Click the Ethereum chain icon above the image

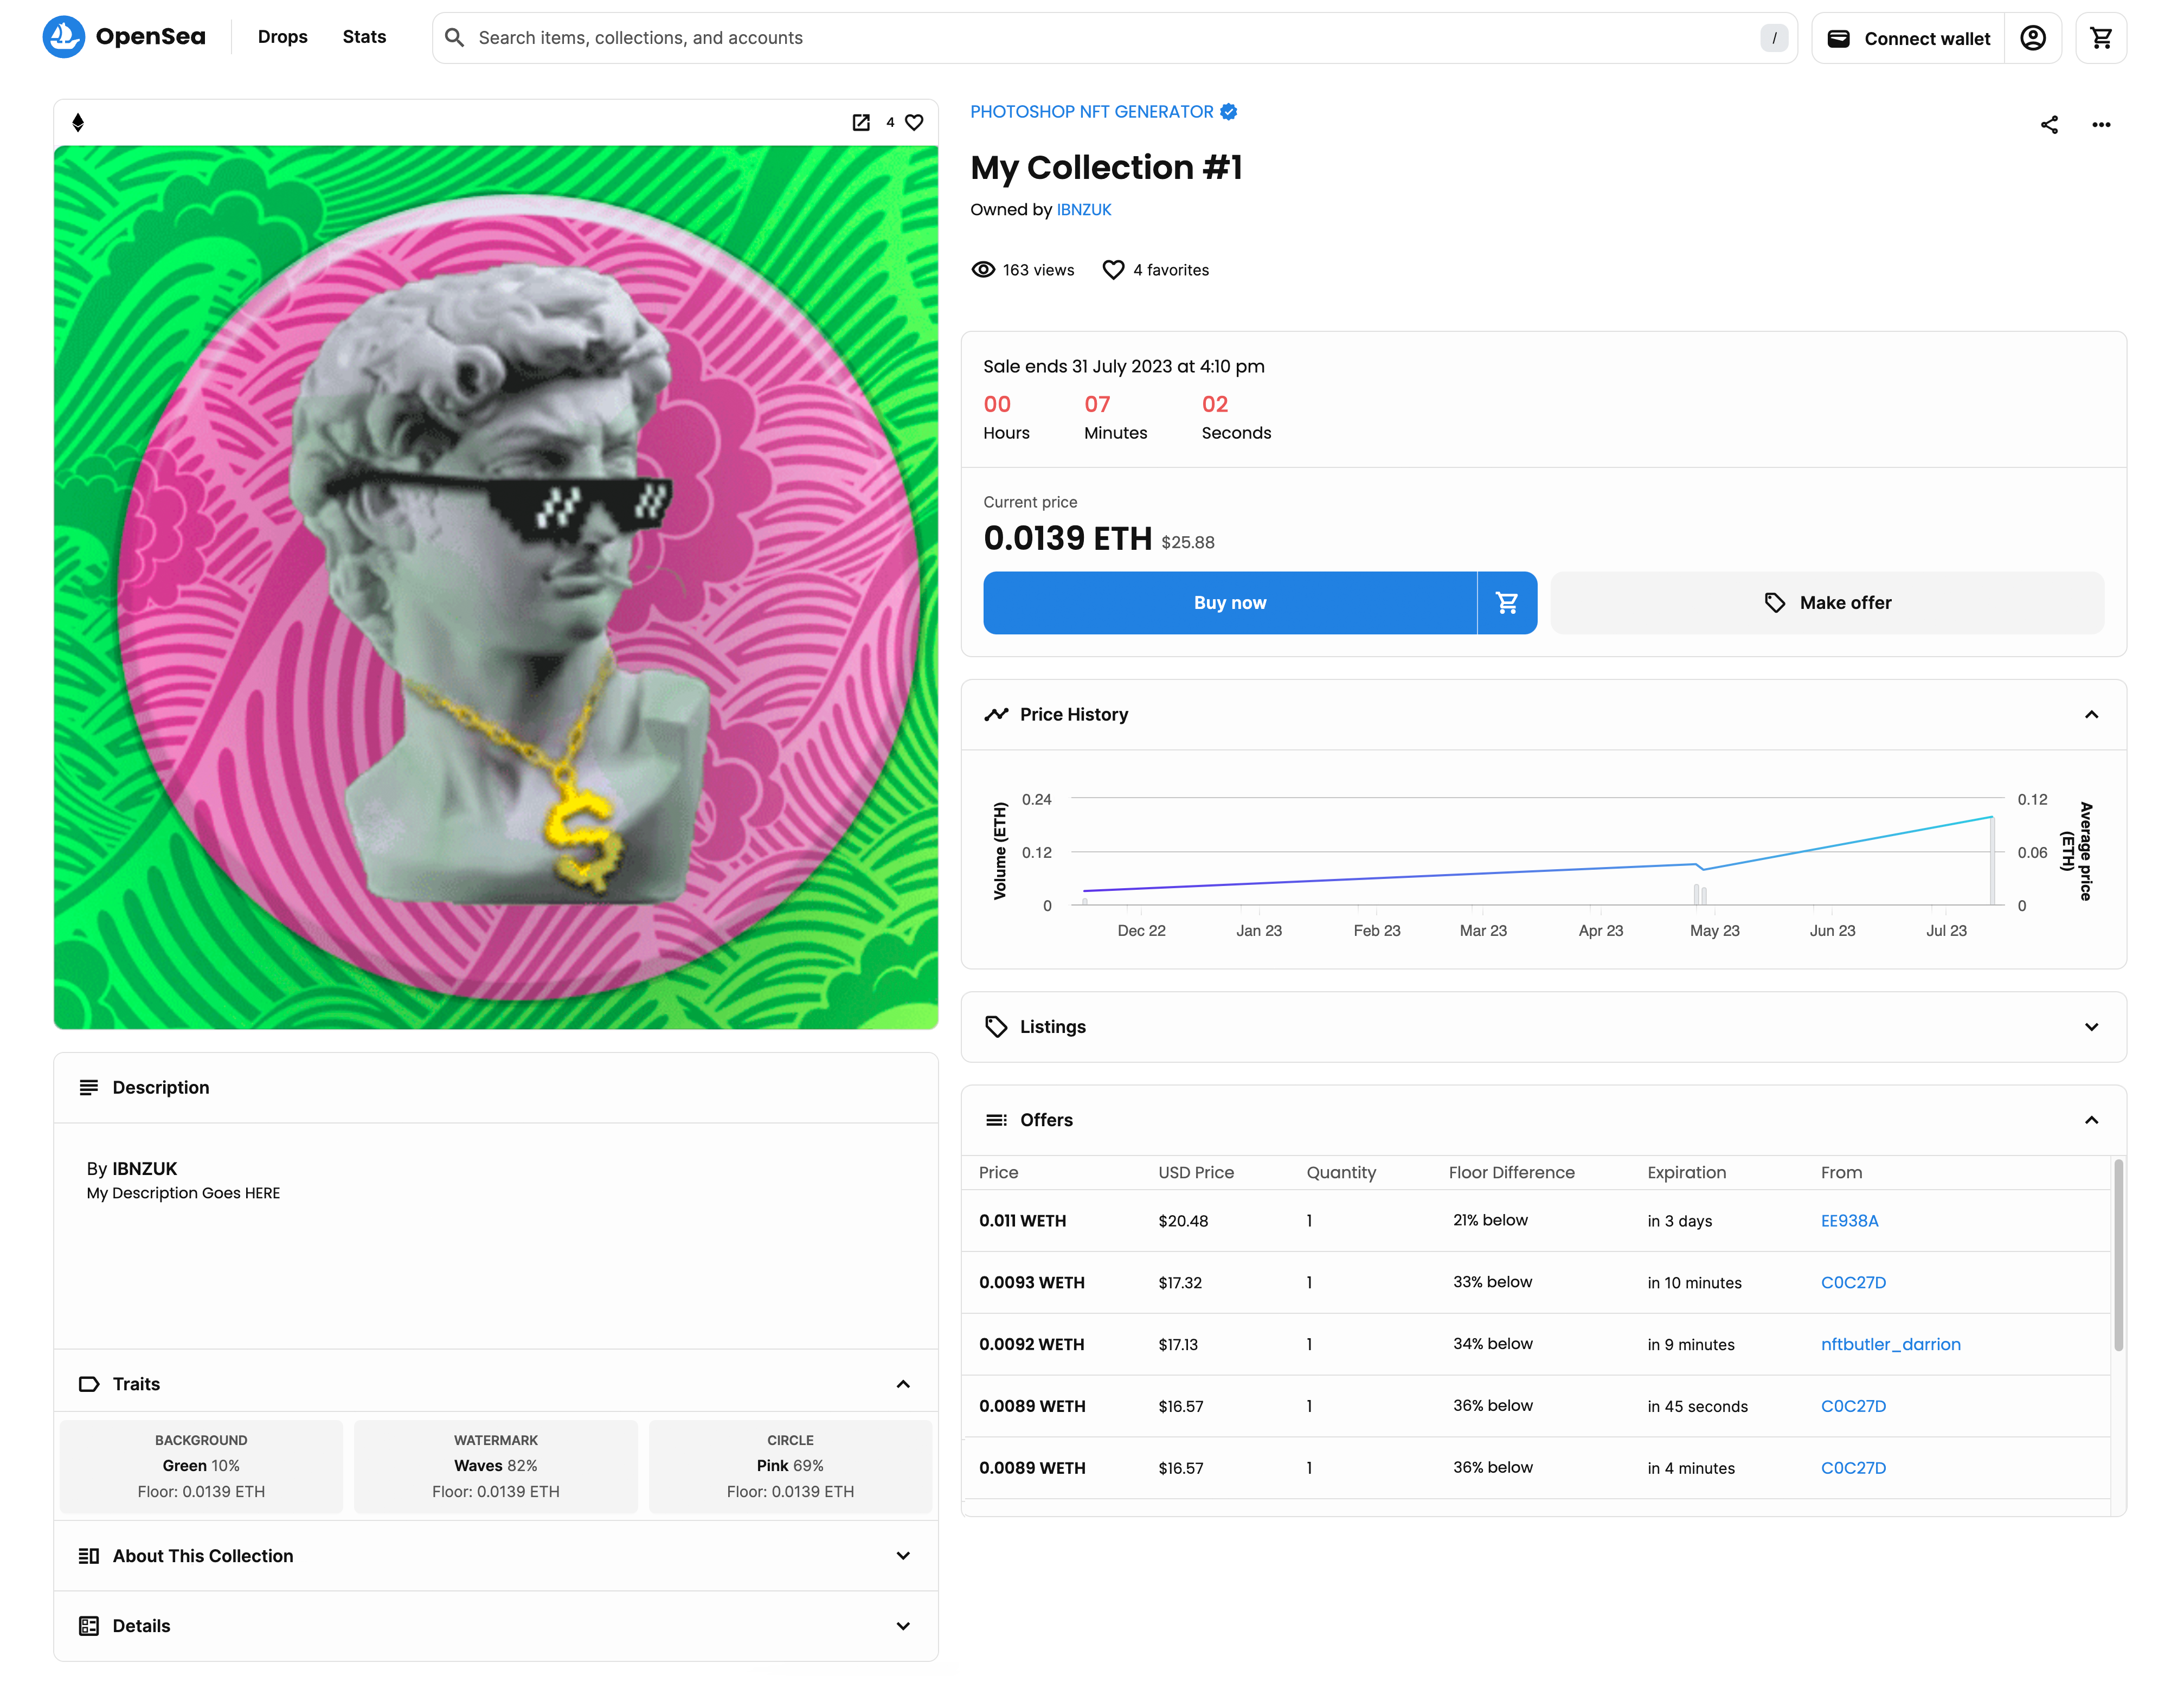pos(78,122)
